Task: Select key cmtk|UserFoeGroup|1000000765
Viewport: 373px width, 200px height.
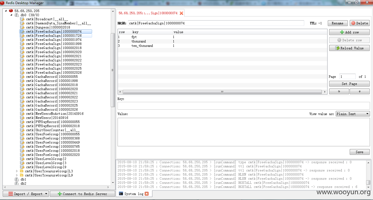Action: [x=53, y=147]
